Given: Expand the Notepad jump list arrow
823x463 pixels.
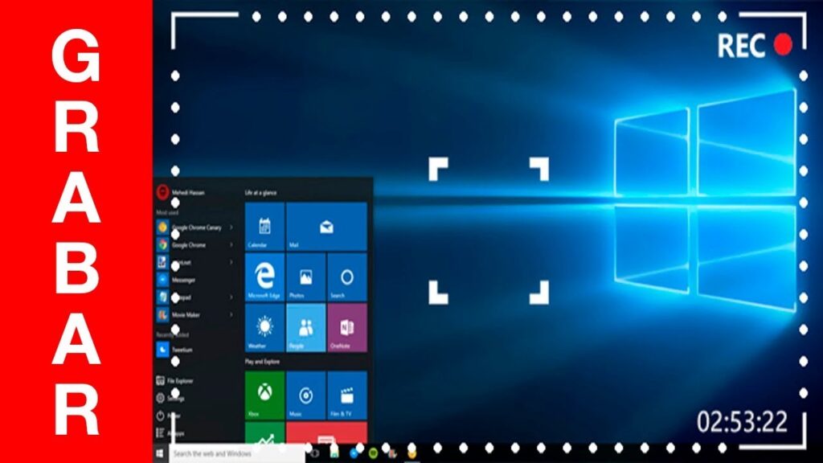Looking at the screenshot, I should point(231,297).
